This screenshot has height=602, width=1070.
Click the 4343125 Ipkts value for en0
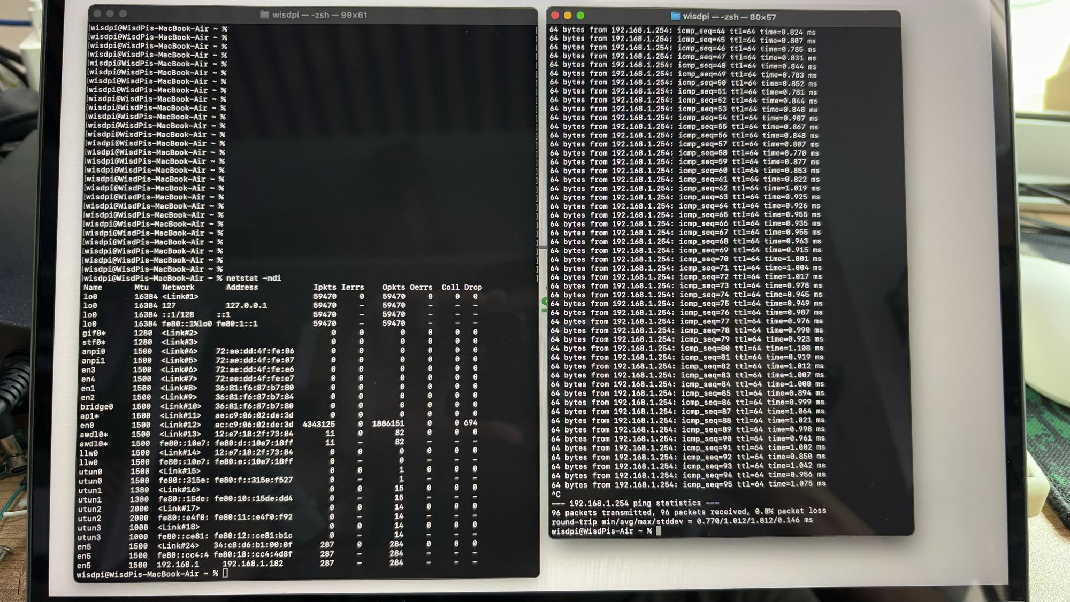click(319, 424)
